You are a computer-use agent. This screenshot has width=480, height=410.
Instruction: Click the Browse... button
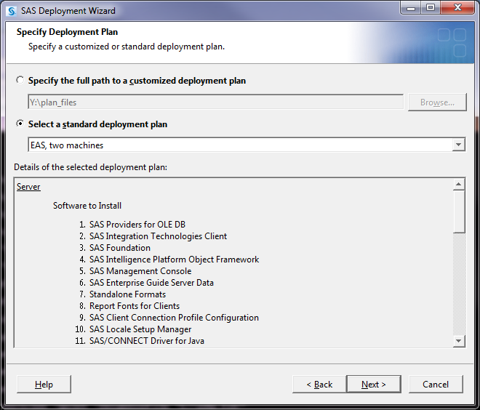(437, 102)
